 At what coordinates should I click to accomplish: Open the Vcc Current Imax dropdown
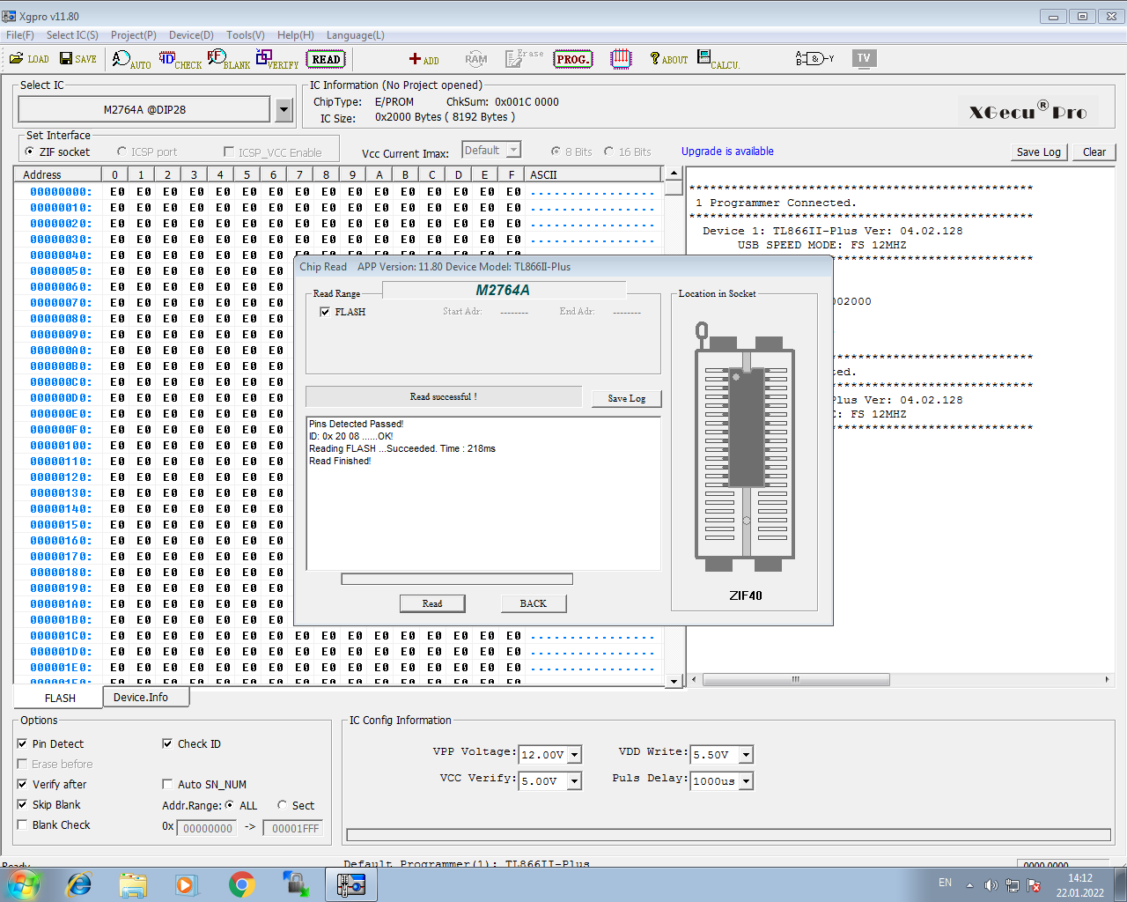coord(514,151)
